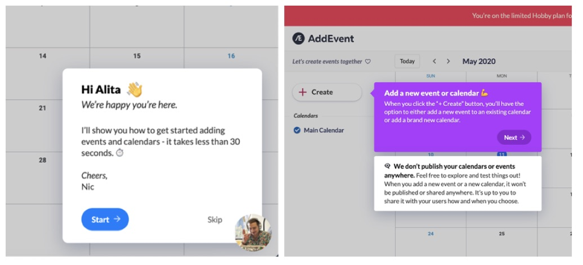This screenshot has height=265, width=583.
Task: Click the blue Start button
Action: (x=105, y=220)
